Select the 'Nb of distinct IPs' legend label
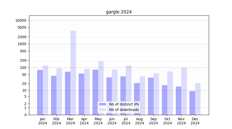232x129 pixels. (124, 104)
